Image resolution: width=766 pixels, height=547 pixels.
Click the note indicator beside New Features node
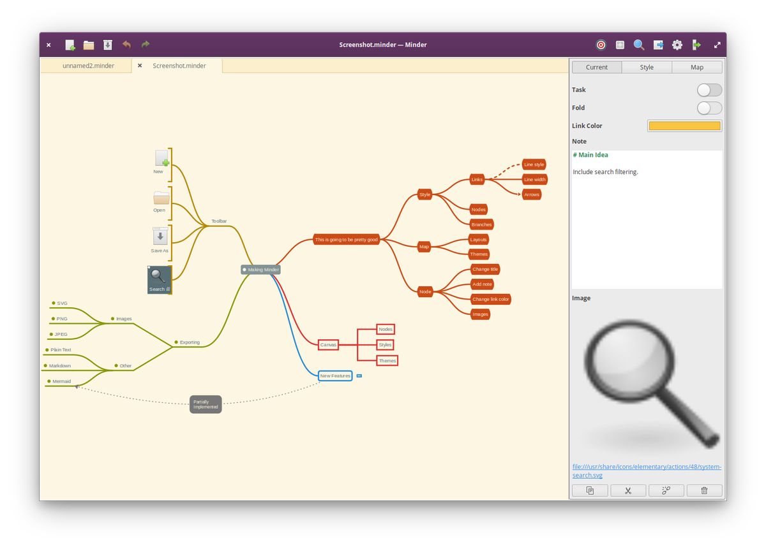point(359,376)
